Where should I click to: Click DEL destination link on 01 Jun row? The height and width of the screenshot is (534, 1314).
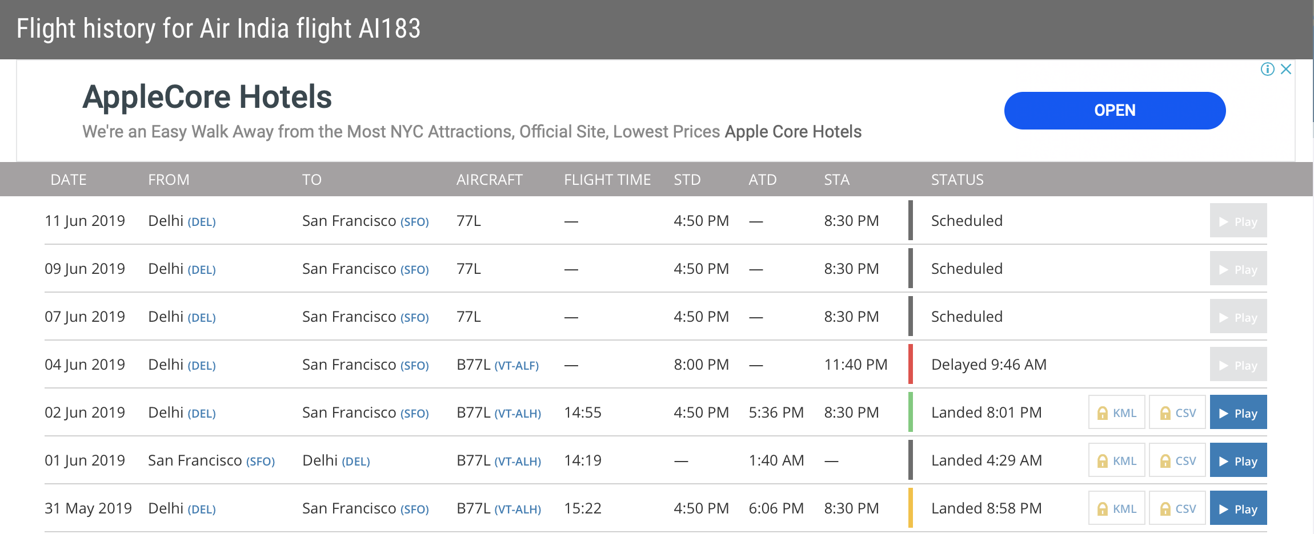[x=356, y=462]
